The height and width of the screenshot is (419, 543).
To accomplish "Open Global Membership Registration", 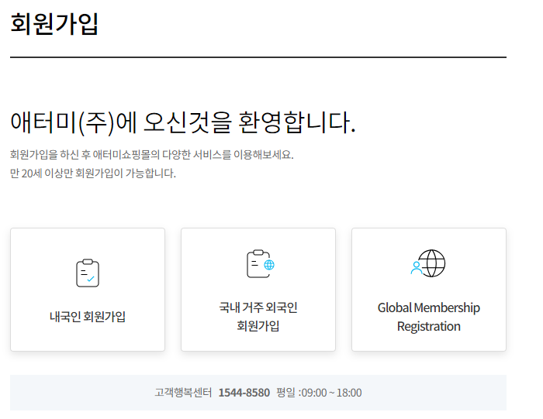I will coord(429,290).
